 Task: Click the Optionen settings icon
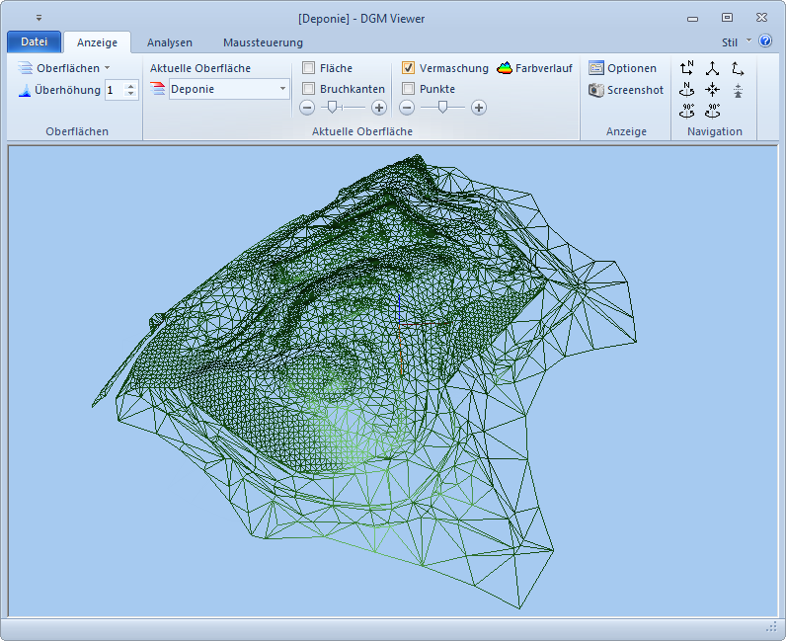click(x=596, y=68)
